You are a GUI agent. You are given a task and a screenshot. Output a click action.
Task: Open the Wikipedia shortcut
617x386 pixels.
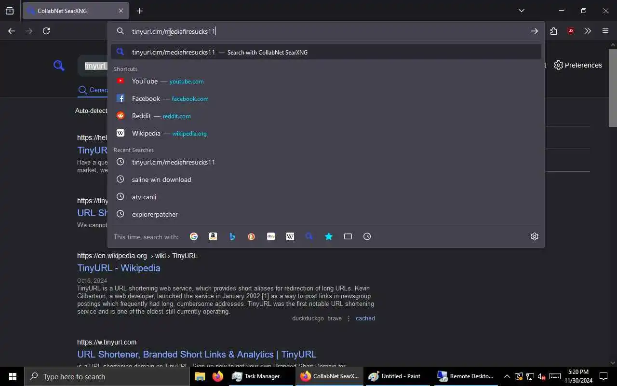click(x=326, y=133)
